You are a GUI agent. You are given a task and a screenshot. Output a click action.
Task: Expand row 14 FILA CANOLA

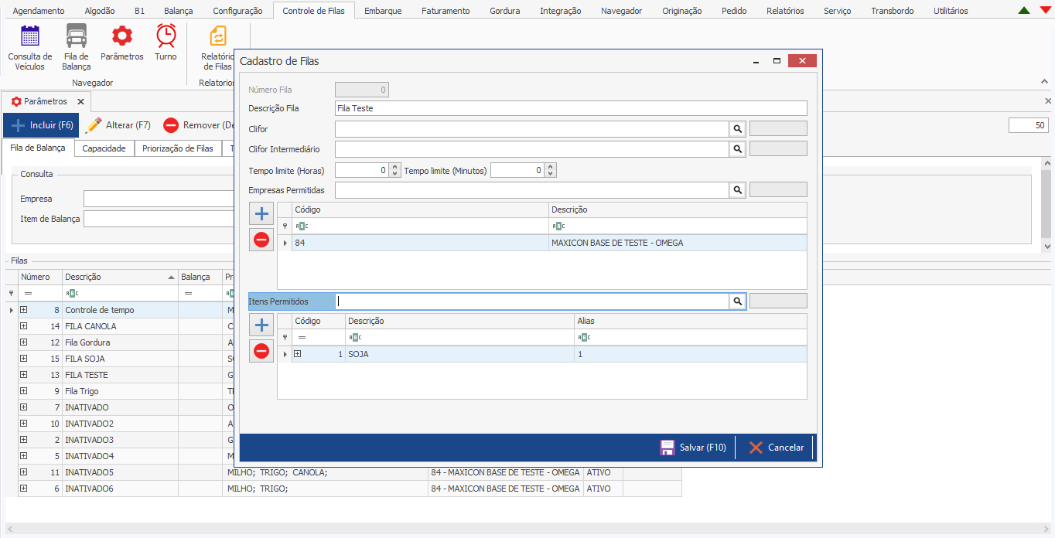pos(24,326)
